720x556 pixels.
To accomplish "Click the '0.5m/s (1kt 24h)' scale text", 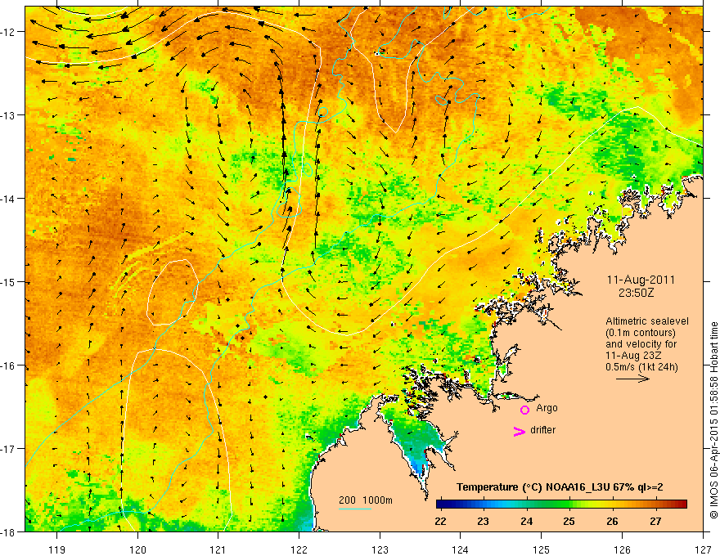I will tap(641, 367).
